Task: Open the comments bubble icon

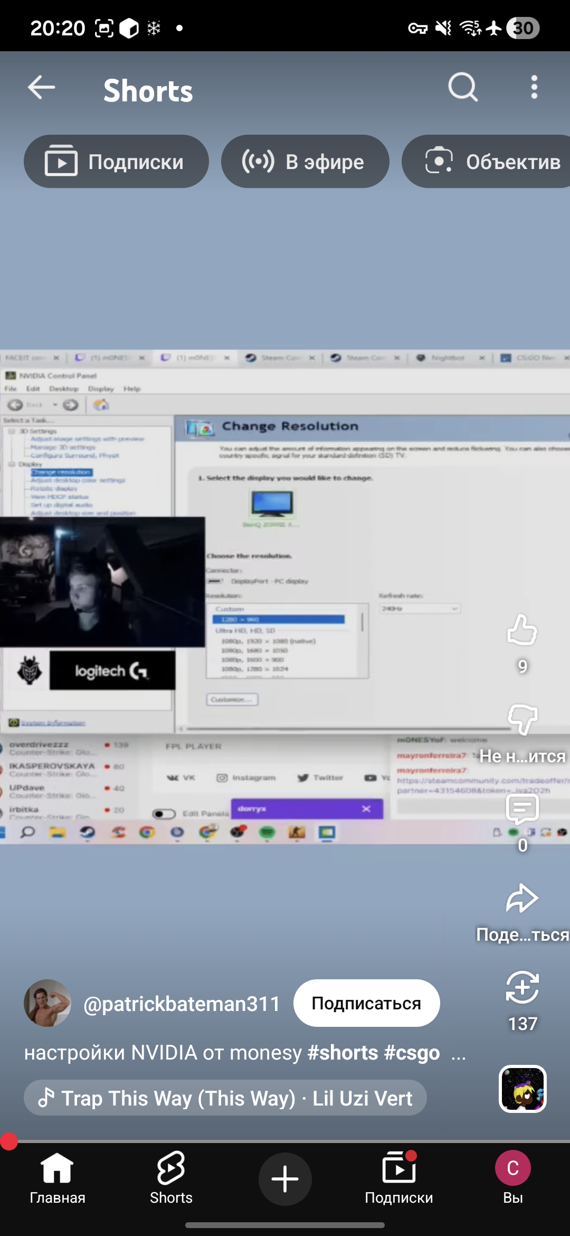Action: tap(522, 809)
